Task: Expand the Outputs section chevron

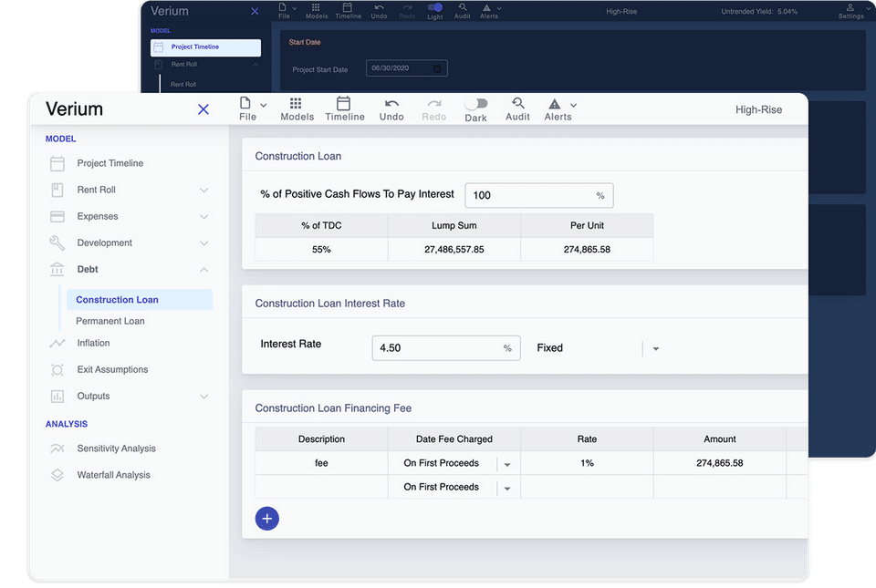Action: click(203, 397)
